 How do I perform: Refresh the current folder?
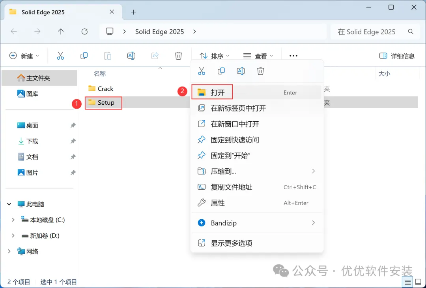(x=84, y=32)
